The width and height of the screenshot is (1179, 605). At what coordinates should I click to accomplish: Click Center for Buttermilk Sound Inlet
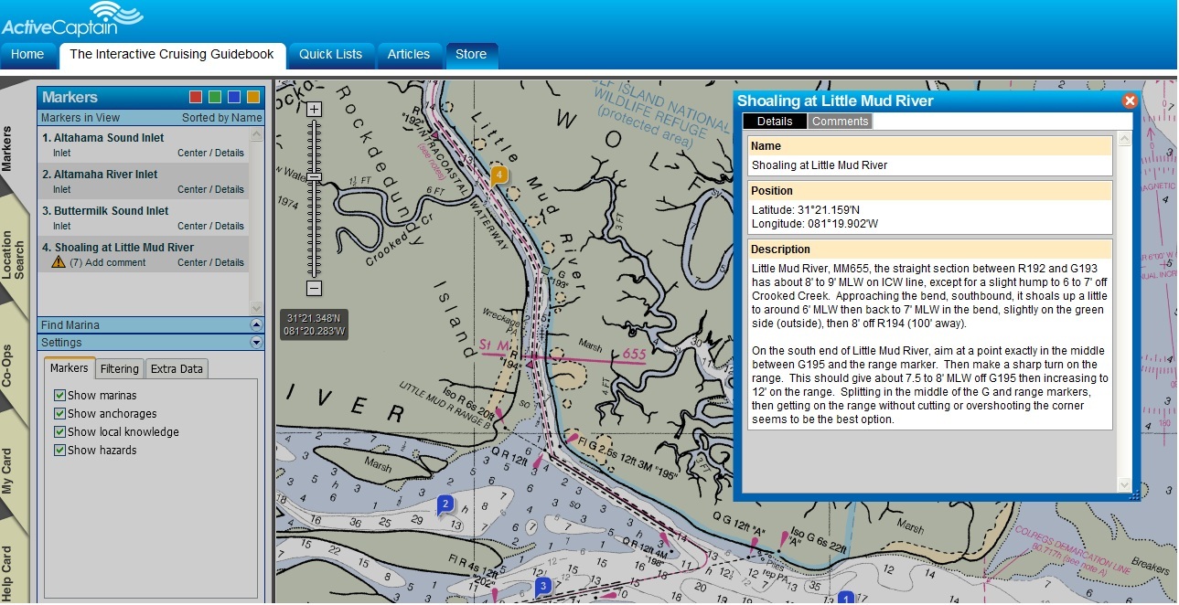click(x=192, y=227)
